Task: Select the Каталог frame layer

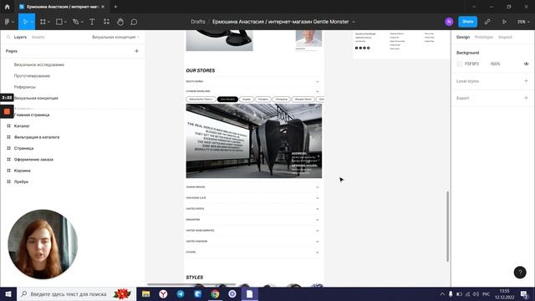Action: tap(22, 126)
